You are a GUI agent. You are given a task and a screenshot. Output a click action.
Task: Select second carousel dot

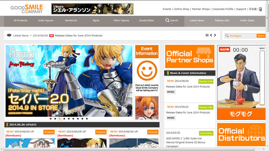click(55, 119)
